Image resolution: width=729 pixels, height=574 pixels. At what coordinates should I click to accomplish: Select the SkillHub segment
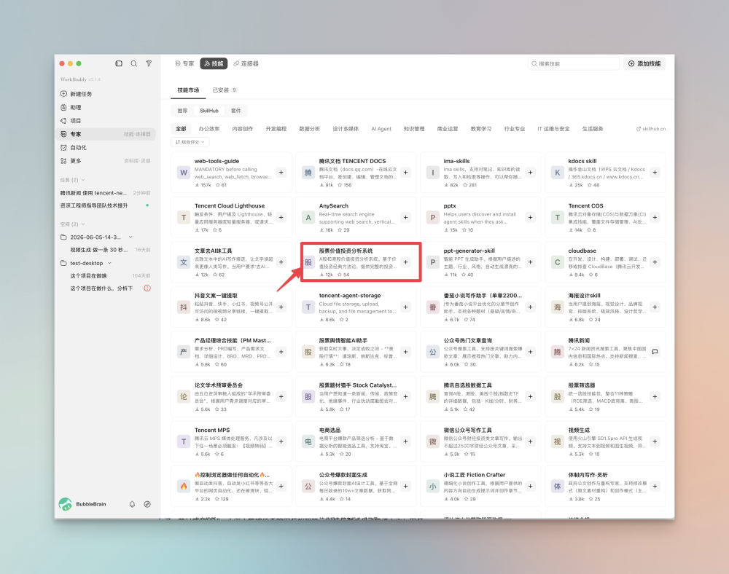point(209,111)
